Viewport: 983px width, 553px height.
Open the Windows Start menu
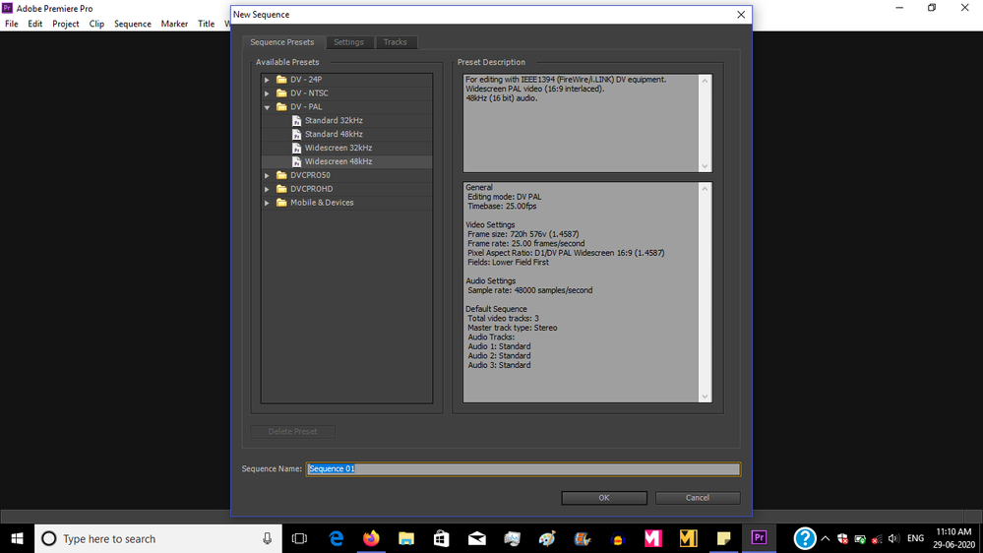coord(17,538)
